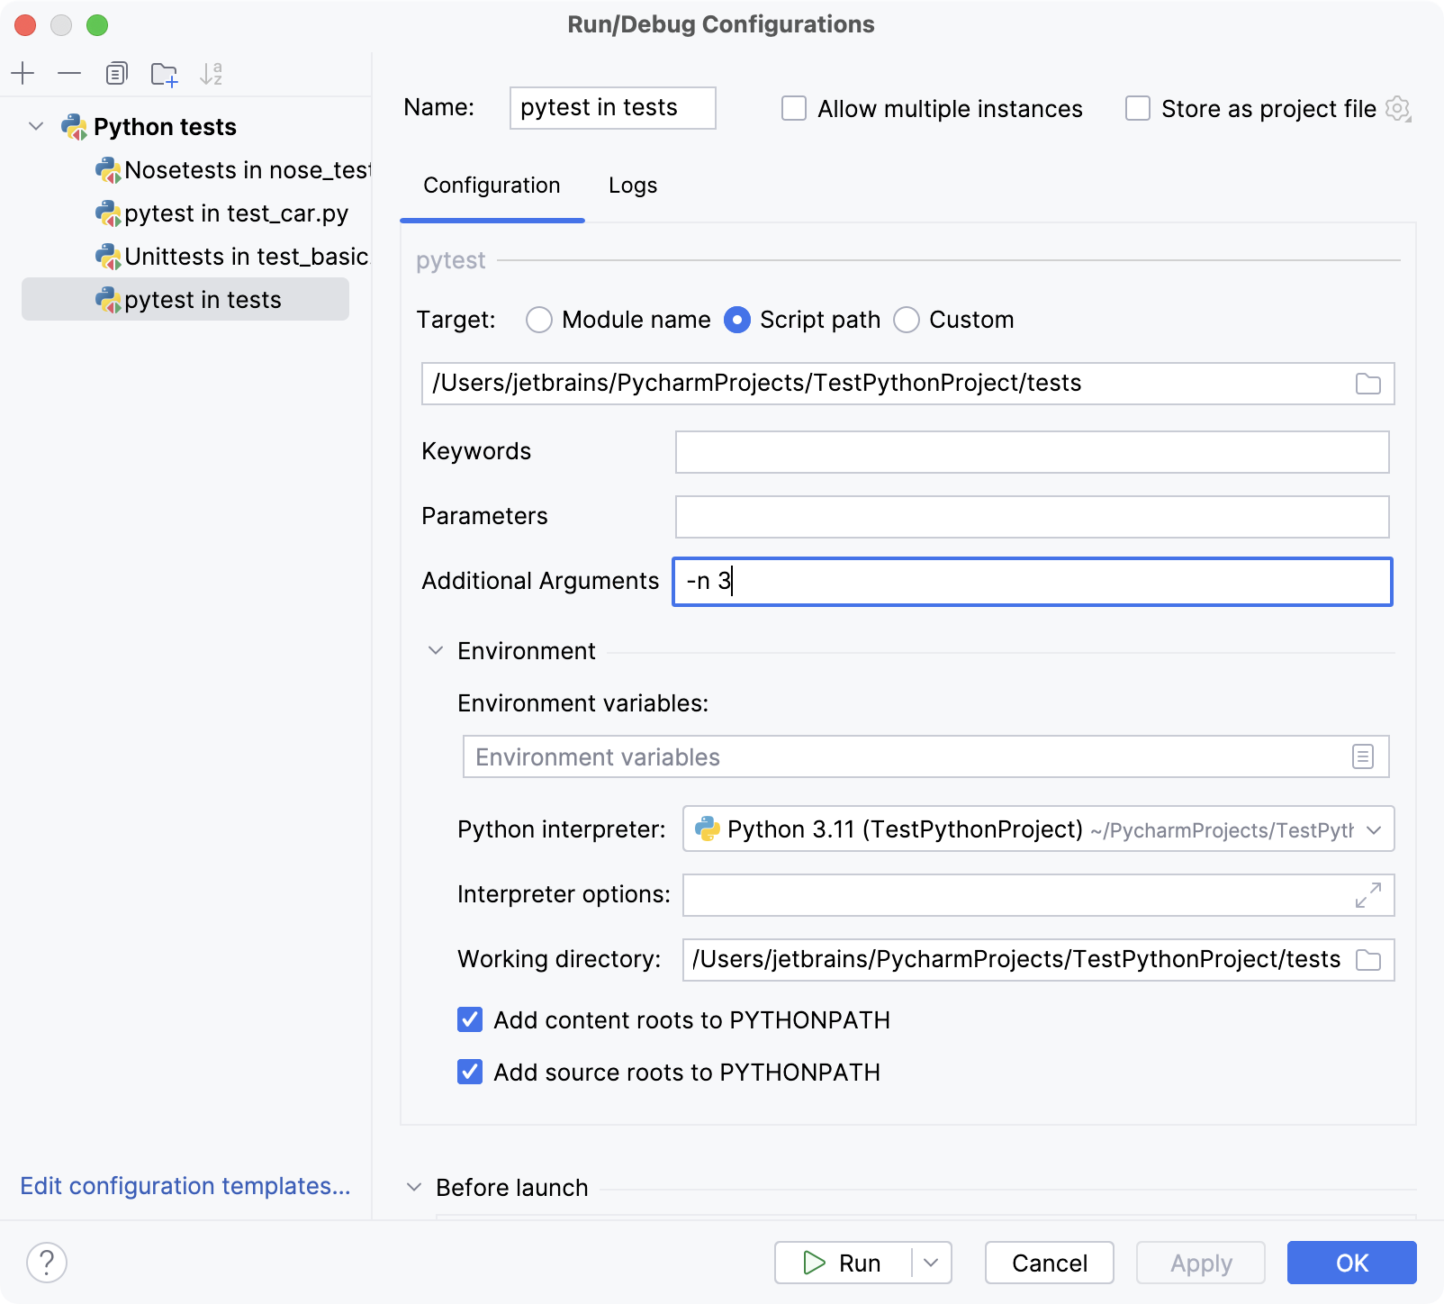1444x1304 pixels.
Task: Open Edit configuration templates
Action: coord(185,1186)
